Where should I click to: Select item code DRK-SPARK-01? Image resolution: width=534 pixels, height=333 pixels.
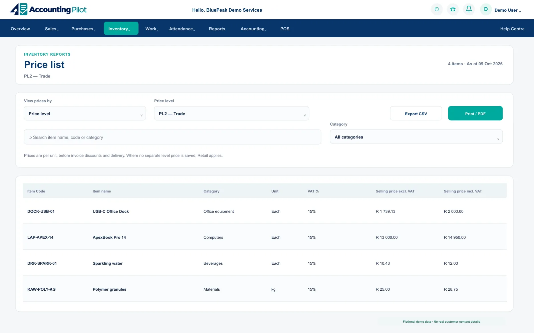point(42,263)
